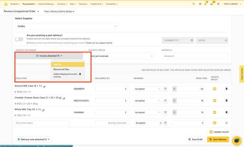Open the search magnifier icon
This screenshot has height=147, width=244.
194,4
